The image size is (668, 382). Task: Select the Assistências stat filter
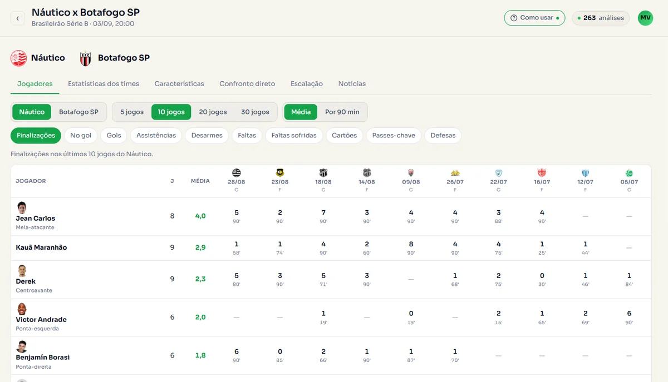tap(156, 135)
